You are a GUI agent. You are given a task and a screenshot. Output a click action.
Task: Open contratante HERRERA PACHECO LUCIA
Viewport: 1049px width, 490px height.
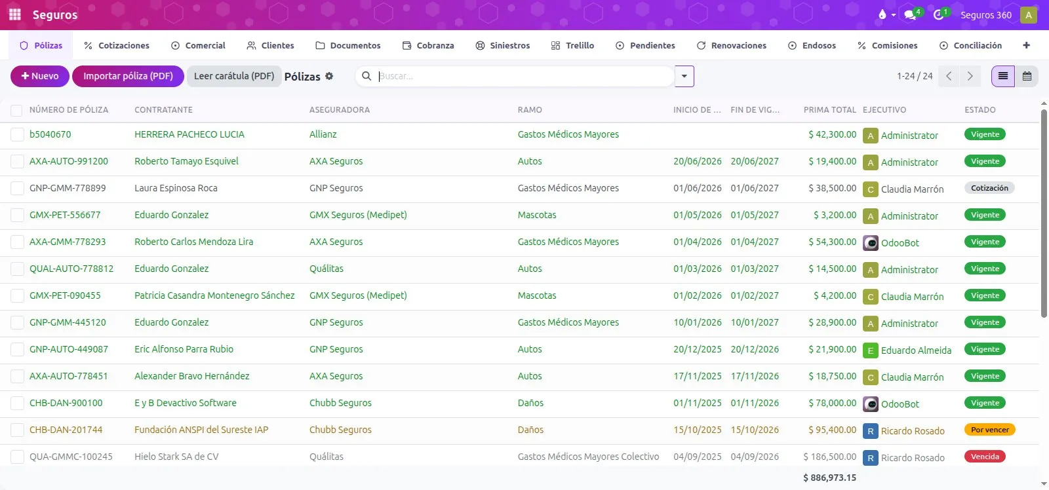[x=189, y=134]
